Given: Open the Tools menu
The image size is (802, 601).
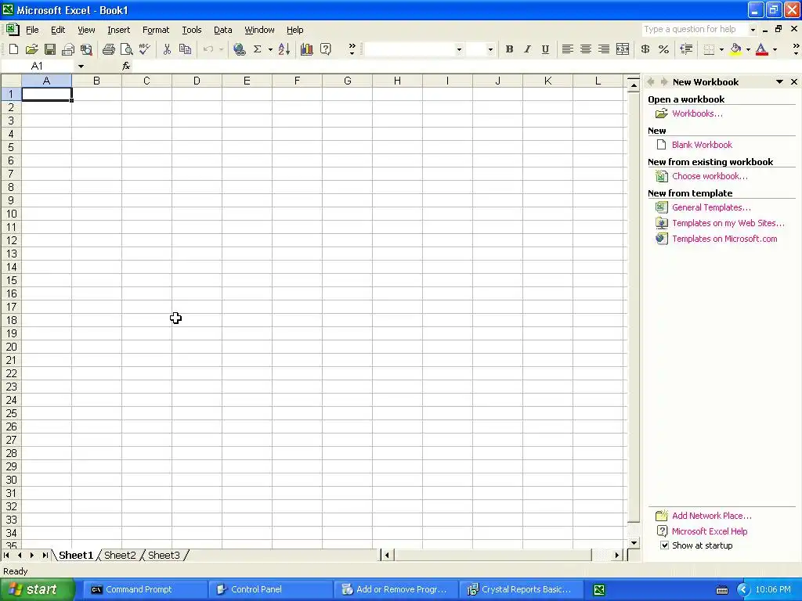Looking at the screenshot, I should pyautogui.click(x=192, y=30).
